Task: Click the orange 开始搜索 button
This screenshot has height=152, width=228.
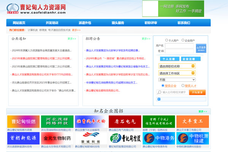Action: click(x=197, y=92)
